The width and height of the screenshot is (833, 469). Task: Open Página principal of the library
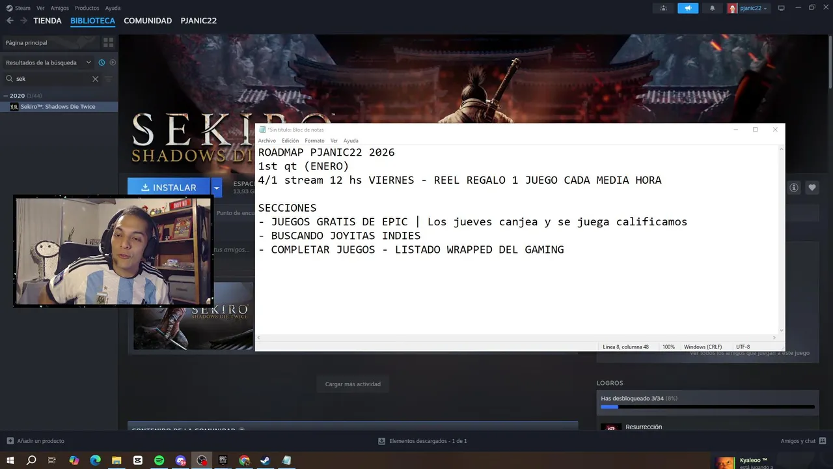51,42
